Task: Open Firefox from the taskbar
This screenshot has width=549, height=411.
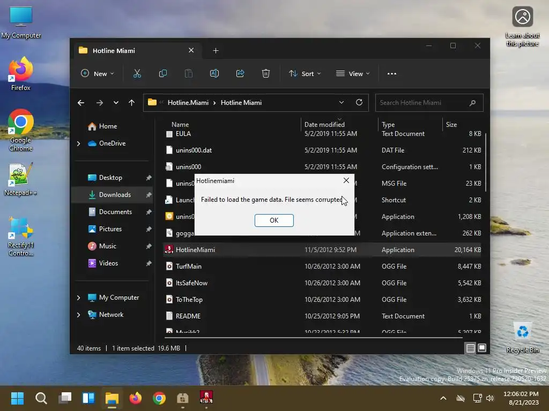Action: (x=136, y=398)
